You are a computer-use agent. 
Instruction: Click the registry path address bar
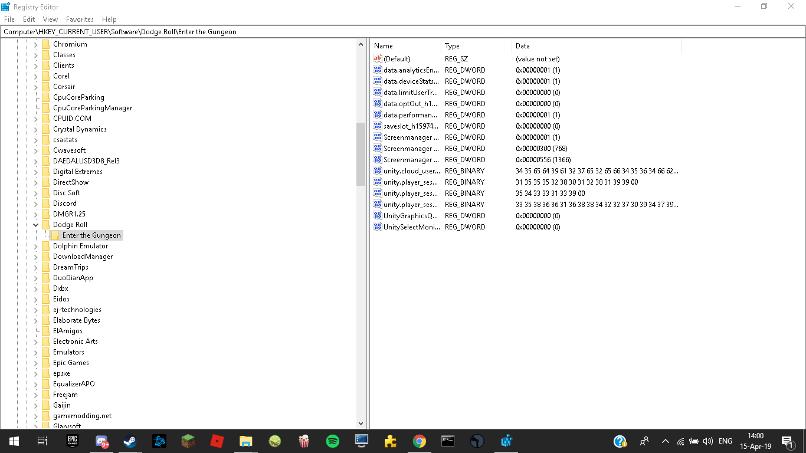(x=403, y=32)
